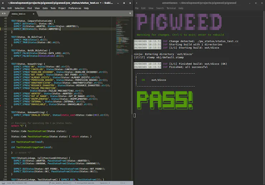This screenshot has width=265, height=185.
Task: Open the Help menu in Sublime Text
Action: coord(86,8)
